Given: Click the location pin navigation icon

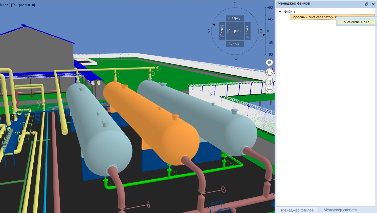Looking at the screenshot, I should coord(269,62).
